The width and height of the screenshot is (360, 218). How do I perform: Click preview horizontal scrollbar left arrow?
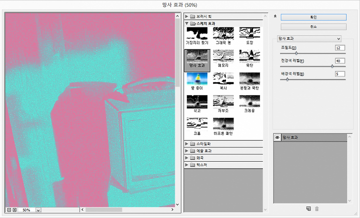click(82, 210)
